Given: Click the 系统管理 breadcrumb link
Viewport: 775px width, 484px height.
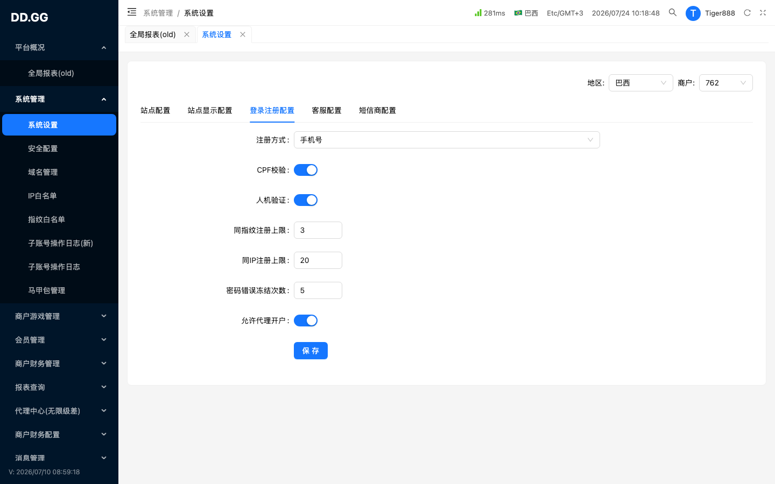Looking at the screenshot, I should [158, 13].
